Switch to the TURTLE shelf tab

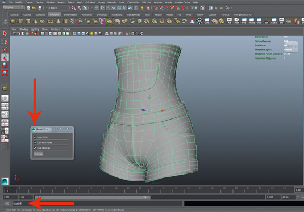tap(225, 15)
